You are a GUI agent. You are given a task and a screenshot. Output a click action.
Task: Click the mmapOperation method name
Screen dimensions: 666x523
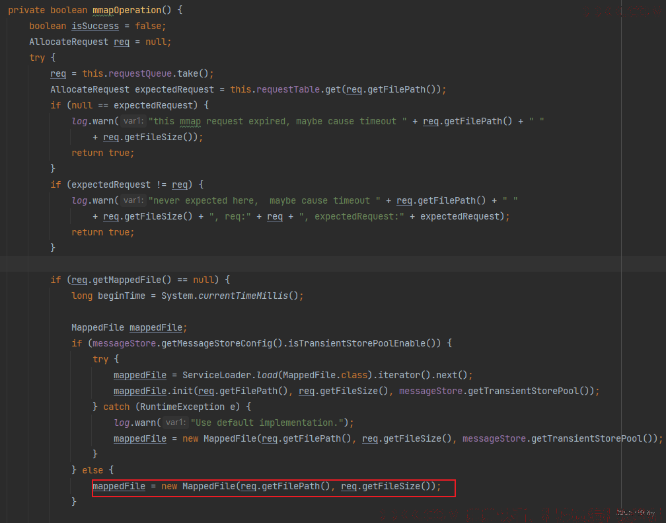pos(127,10)
